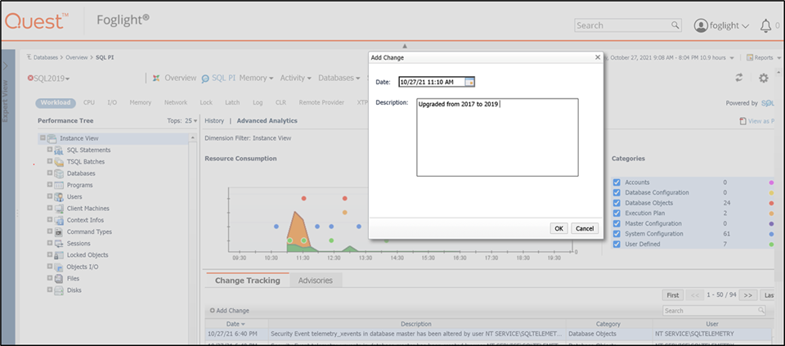785x346 pixels.
Task: Click the Sessions tree icon
Action: pos(59,244)
